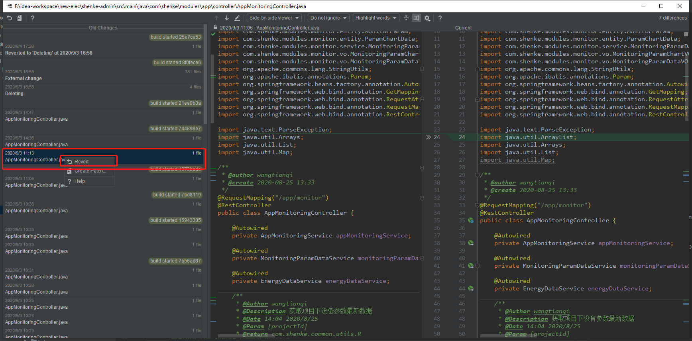Select the 2020/9/3 10:28 revision
Screen dimensions: 692x341
104,289
